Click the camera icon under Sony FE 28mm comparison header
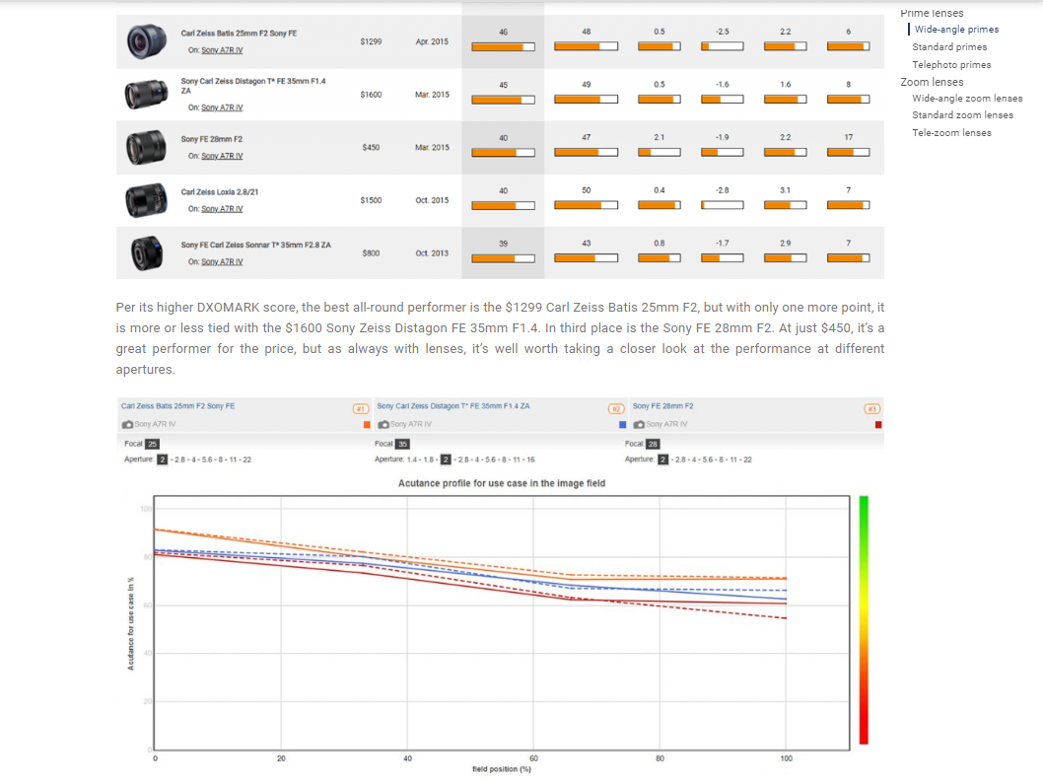The image size is (1043, 782). (639, 425)
